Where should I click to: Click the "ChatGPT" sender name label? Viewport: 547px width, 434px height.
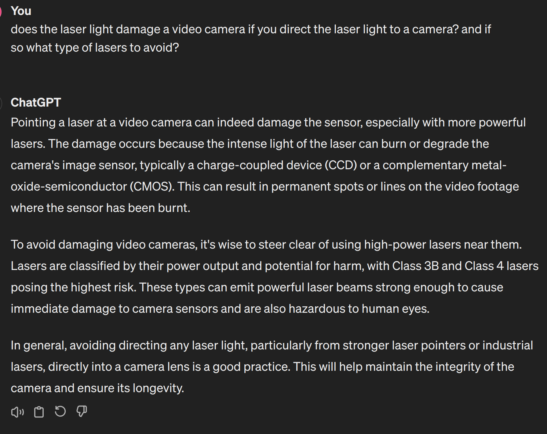click(36, 103)
